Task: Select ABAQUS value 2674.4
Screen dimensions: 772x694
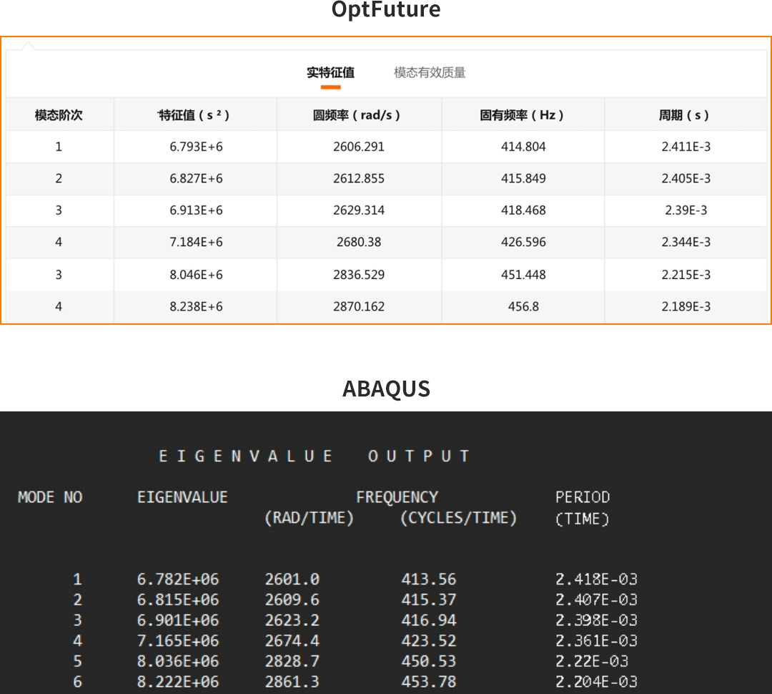Action: pyautogui.click(x=292, y=641)
